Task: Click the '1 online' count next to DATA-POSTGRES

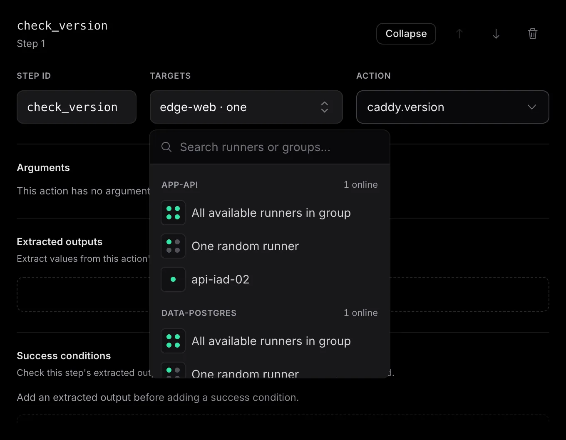Action: coord(360,313)
